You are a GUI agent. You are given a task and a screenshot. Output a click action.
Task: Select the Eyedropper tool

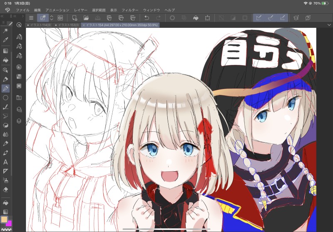point(5,40)
